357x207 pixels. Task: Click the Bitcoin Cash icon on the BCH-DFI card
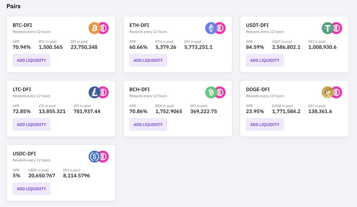click(211, 92)
